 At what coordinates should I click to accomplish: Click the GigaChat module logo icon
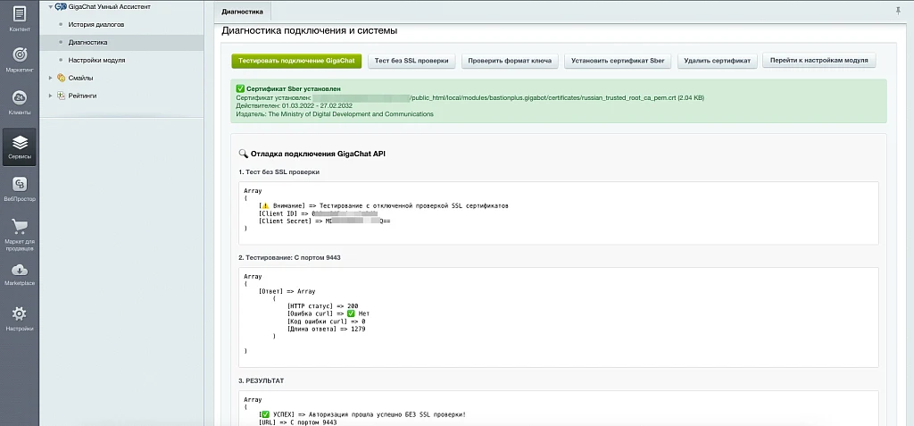click(x=59, y=6)
